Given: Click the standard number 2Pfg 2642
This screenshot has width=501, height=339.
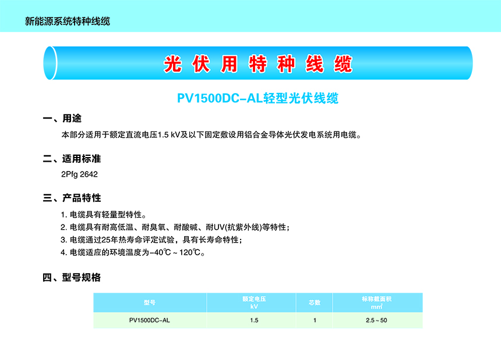Looking at the screenshot, I should [x=79, y=174].
